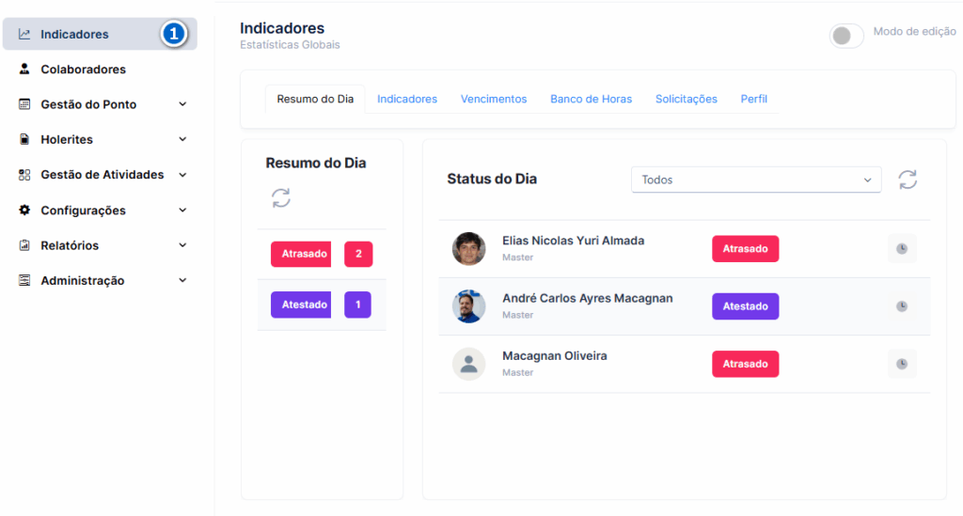This screenshot has height=516, width=963.
Task: Click red Atrasado summary button
Action: click(x=301, y=254)
